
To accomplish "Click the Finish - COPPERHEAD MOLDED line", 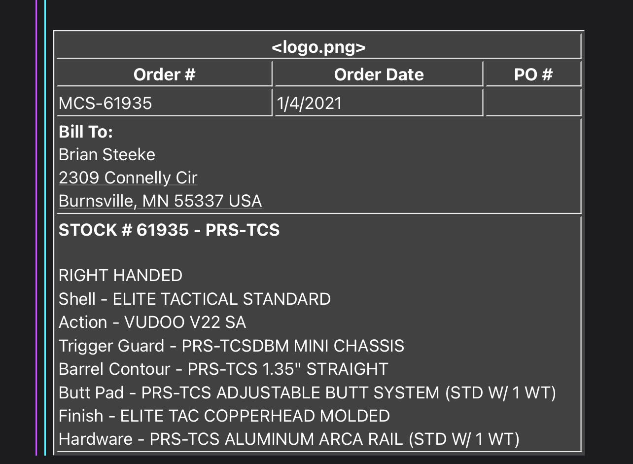I will click(224, 416).
